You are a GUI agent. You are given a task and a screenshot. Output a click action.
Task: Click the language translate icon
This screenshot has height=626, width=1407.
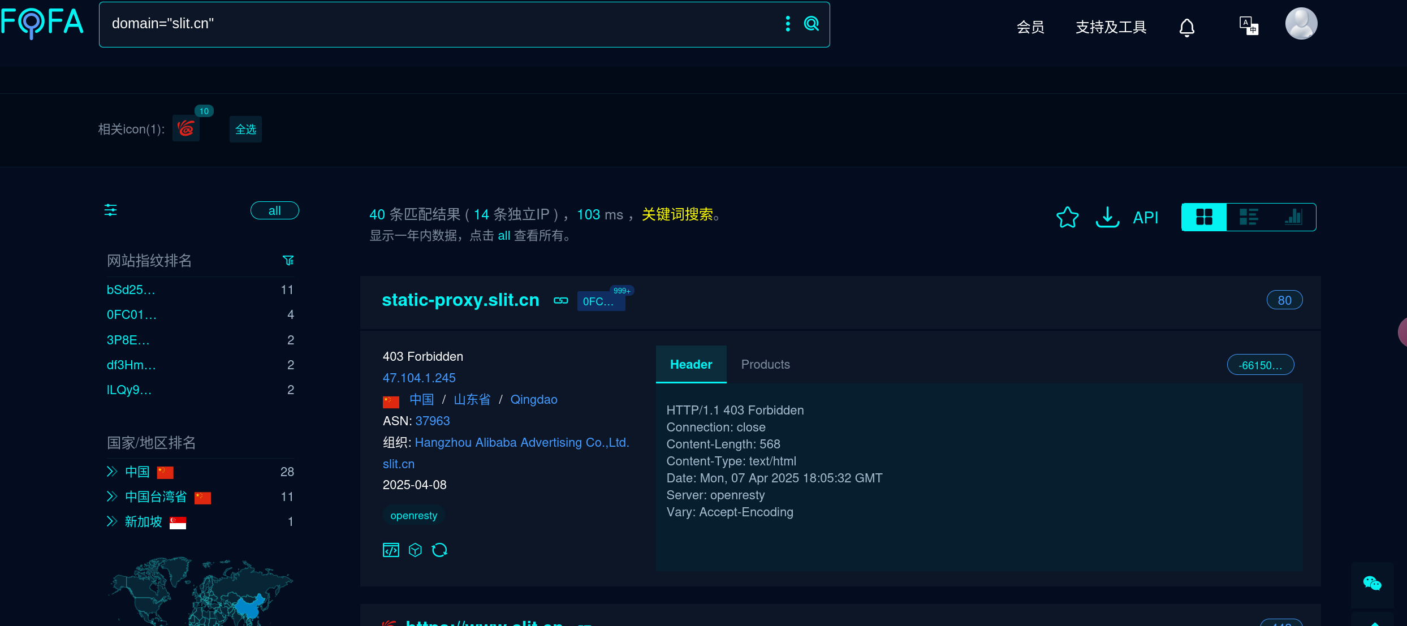pos(1248,26)
